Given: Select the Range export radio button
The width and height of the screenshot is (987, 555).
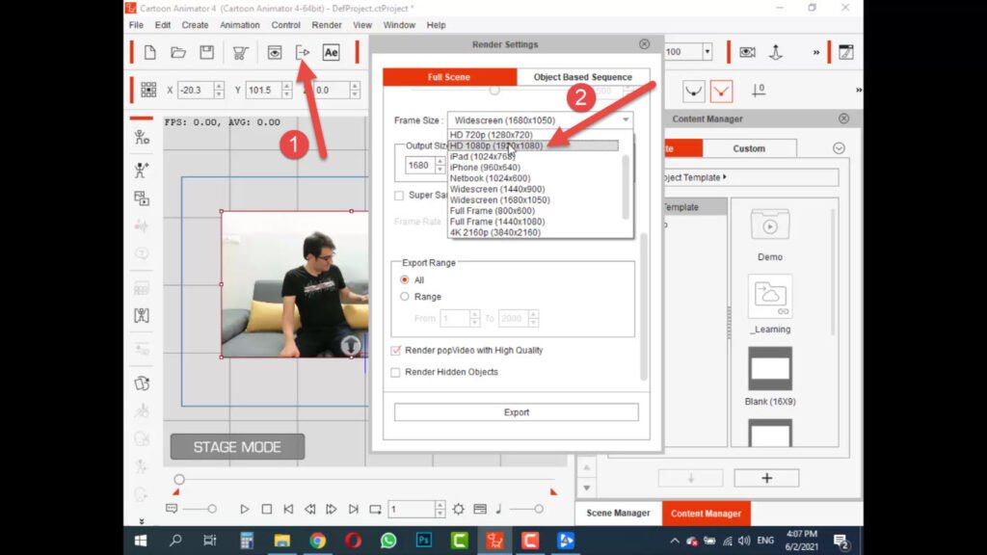Looking at the screenshot, I should pos(405,297).
